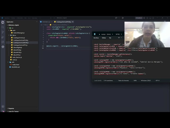Screen dimensions: 170x128
Task: Switch to the Notepad tab labeled 56743
Action: (118, 34)
